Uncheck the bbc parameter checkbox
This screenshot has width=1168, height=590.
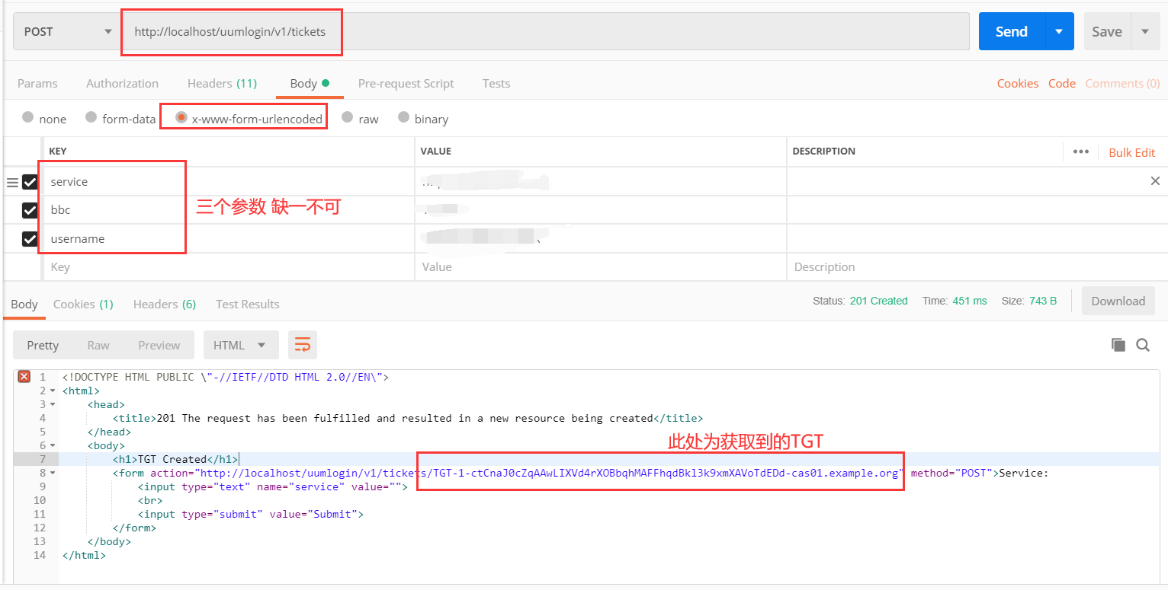tap(30, 210)
